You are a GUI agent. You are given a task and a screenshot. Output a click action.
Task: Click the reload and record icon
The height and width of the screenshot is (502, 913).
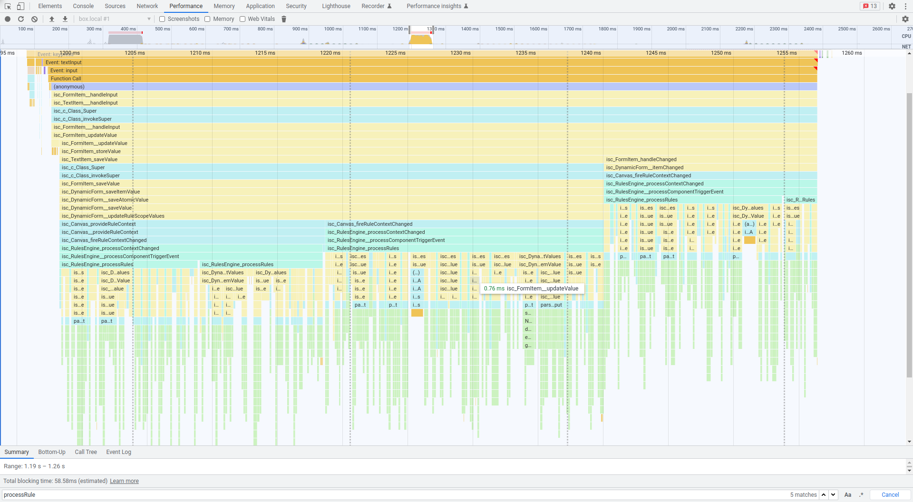(x=21, y=19)
